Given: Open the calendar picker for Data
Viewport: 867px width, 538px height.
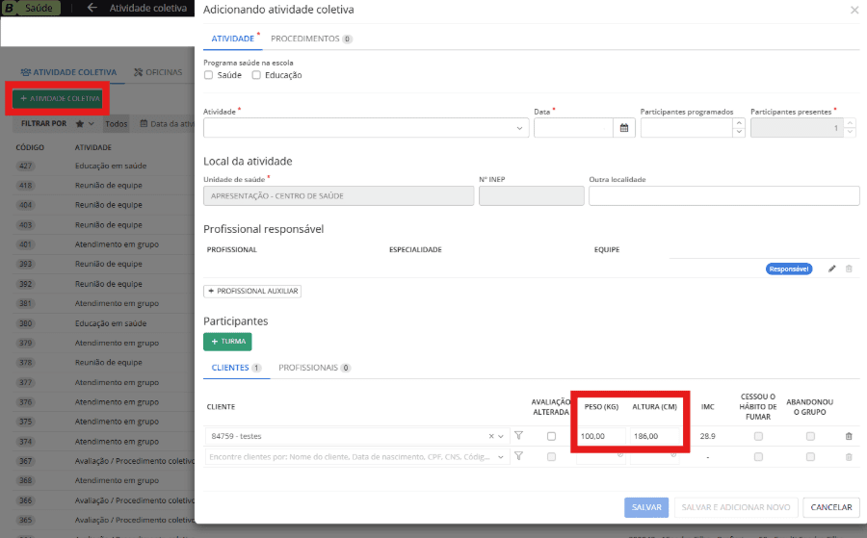Looking at the screenshot, I should (623, 128).
